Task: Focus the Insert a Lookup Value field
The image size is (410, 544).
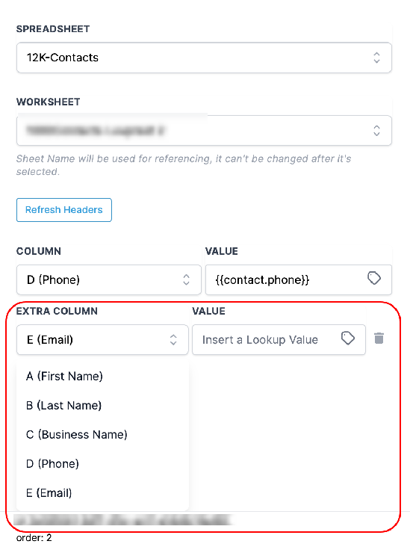Action: pos(279,340)
